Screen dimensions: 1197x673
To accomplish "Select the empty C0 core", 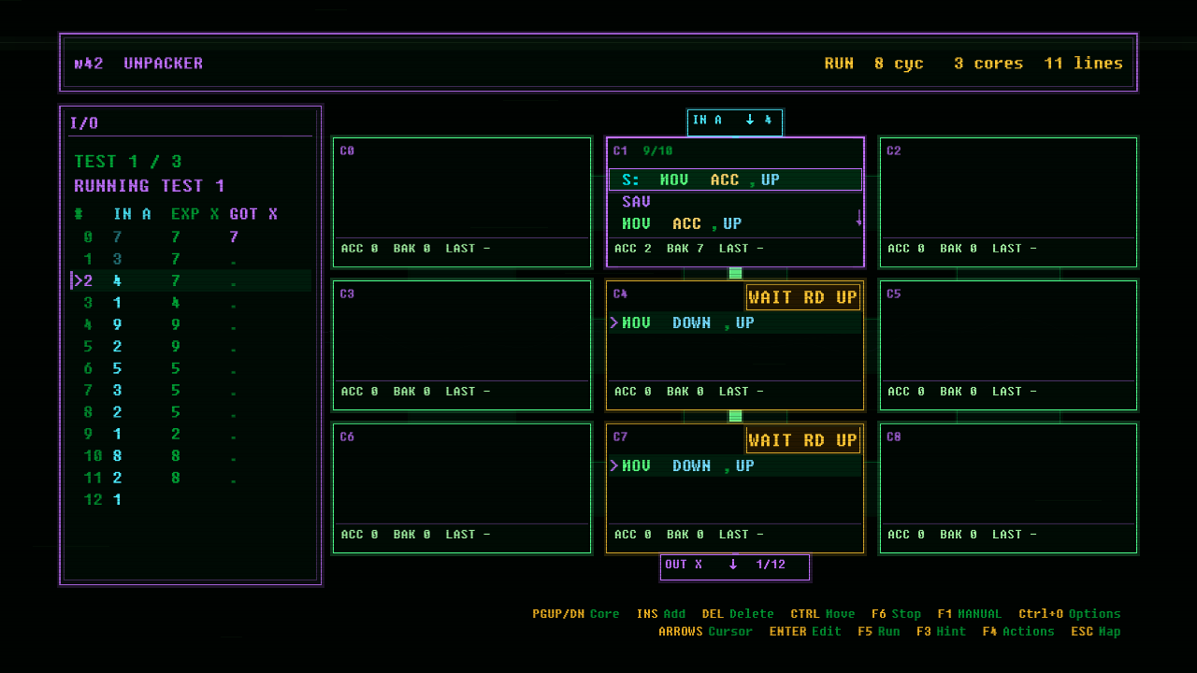I will coord(462,203).
